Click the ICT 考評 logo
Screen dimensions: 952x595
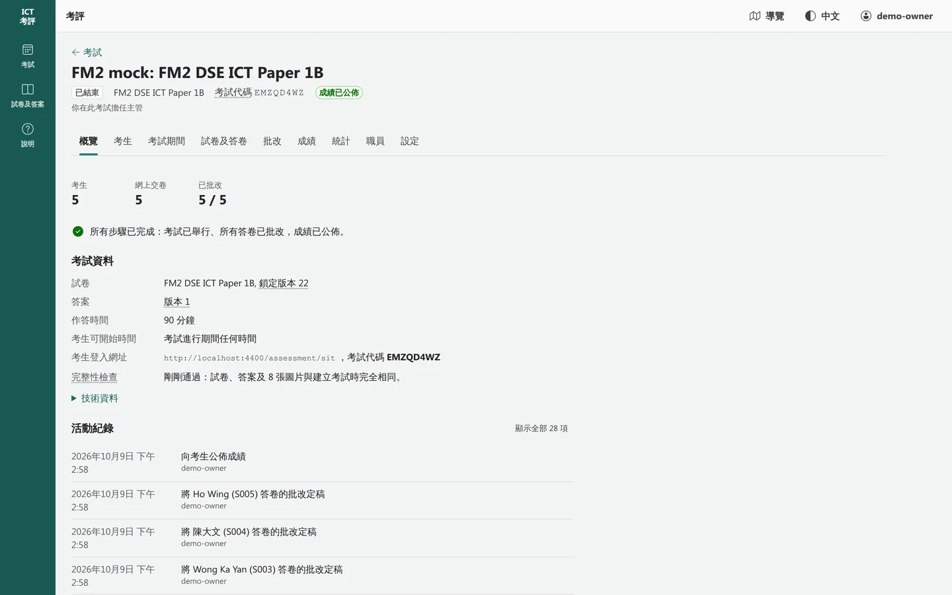(28, 17)
